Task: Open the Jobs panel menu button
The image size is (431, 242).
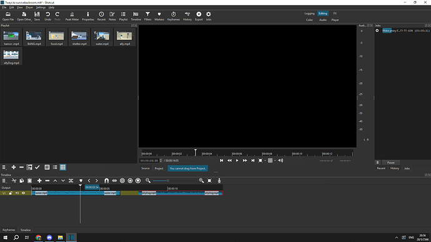Action: pos(377,162)
